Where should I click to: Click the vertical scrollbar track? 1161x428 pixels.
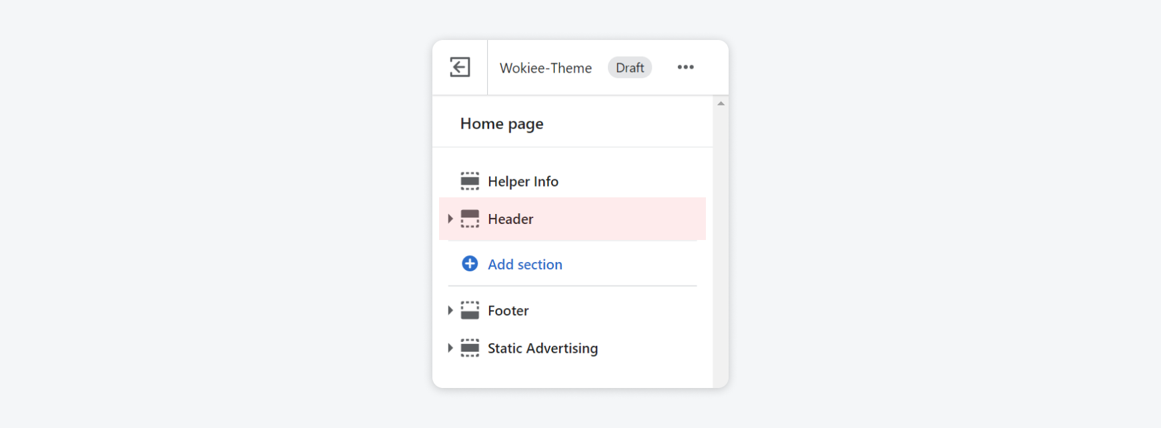(721, 247)
